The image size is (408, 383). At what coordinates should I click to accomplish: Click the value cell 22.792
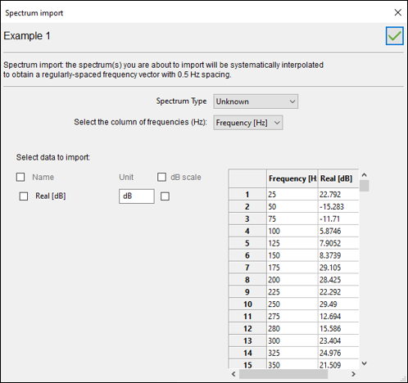pyautogui.click(x=338, y=194)
